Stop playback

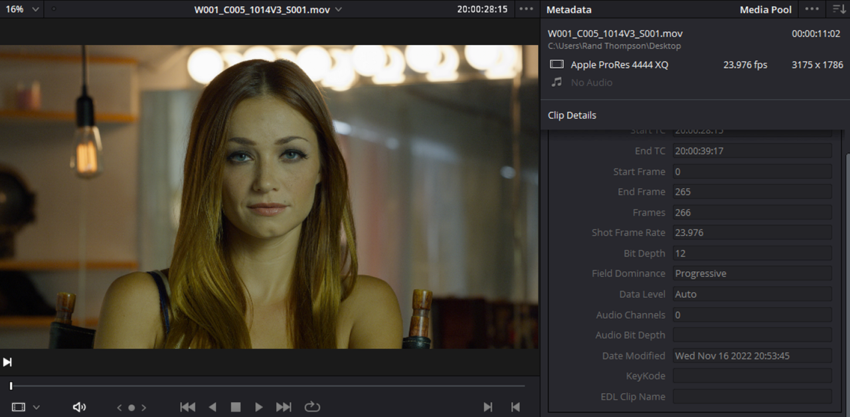point(236,407)
